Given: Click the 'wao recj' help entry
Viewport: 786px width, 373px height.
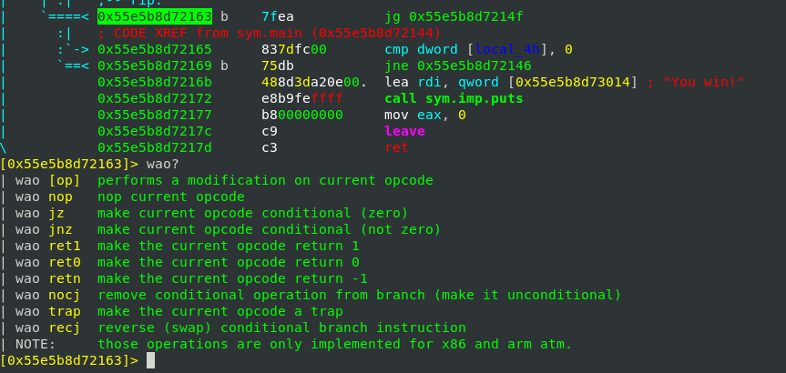Looking at the screenshot, I should tap(46, 328).
